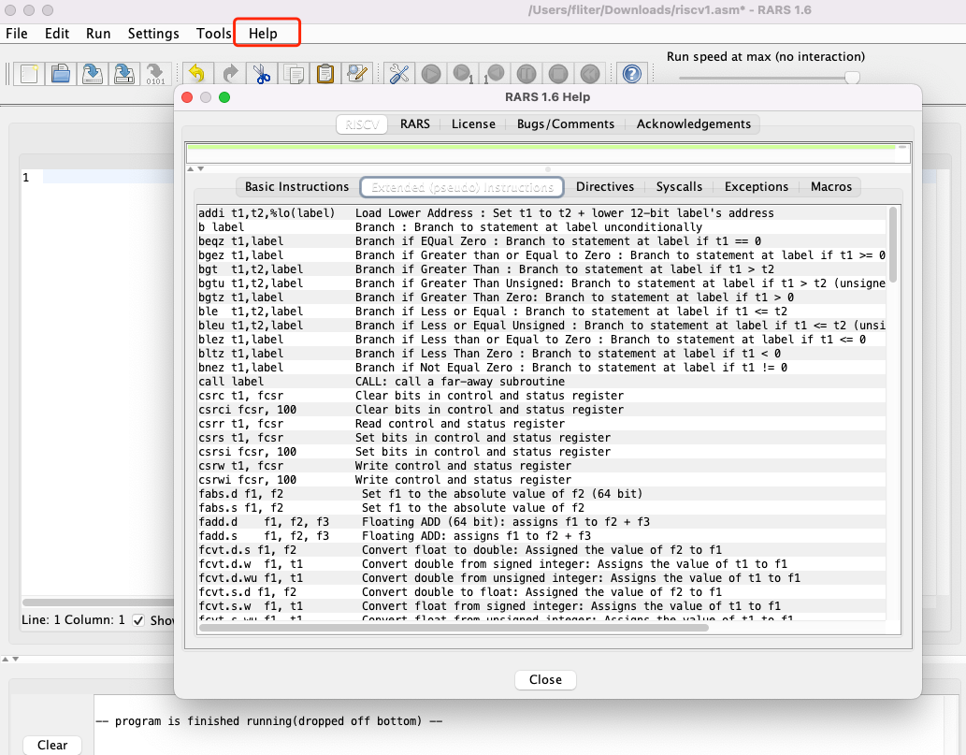Click the Open file folder icon
The height and width of the screenshot is (755, 966).
(61, 74)
